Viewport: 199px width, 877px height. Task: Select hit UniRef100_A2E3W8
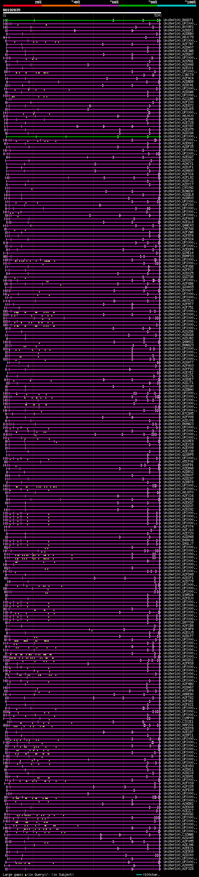(178, 51)
